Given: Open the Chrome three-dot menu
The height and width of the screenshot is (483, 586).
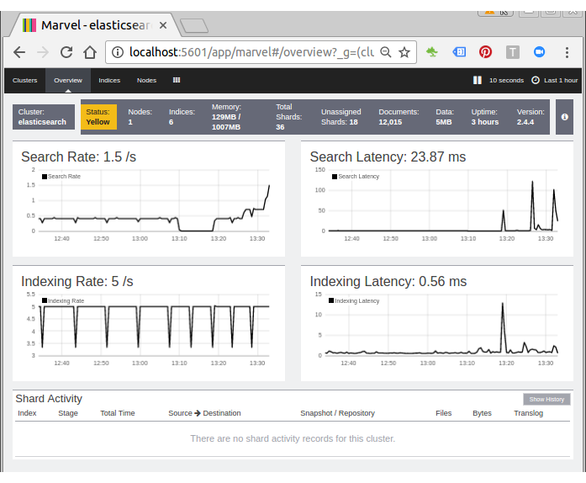Looking at the screenshot, I should (567, 52).
